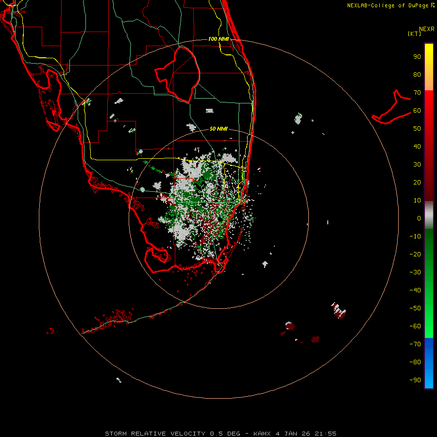Viewport: 437px width, 437px height.
Task: Click the 21:55 time stamp
Action: (x=325, y=434)
